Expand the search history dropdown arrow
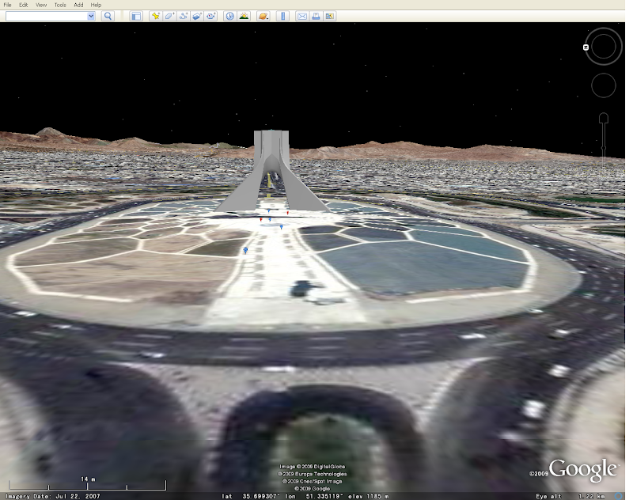633x500 pixels. [91, 16]
